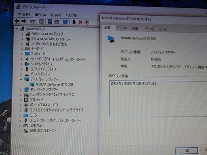Click the マウス pointing device icon
Viewport: 207px width, 155px height.
tap(26, 110)
